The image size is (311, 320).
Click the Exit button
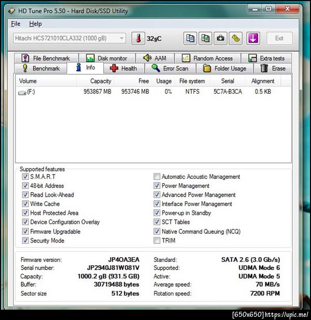click(279, 38)
